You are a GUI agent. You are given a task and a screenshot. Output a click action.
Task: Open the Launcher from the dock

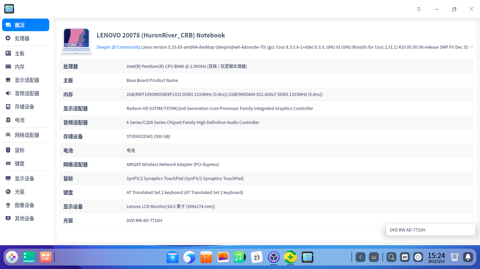coord(12,257)
